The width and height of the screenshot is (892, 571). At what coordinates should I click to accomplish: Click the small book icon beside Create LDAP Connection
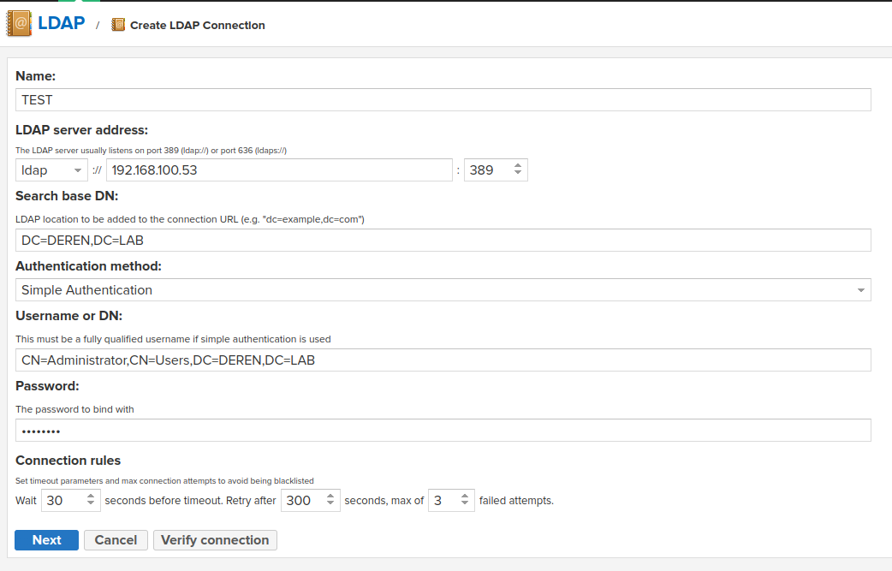(118, 26)
